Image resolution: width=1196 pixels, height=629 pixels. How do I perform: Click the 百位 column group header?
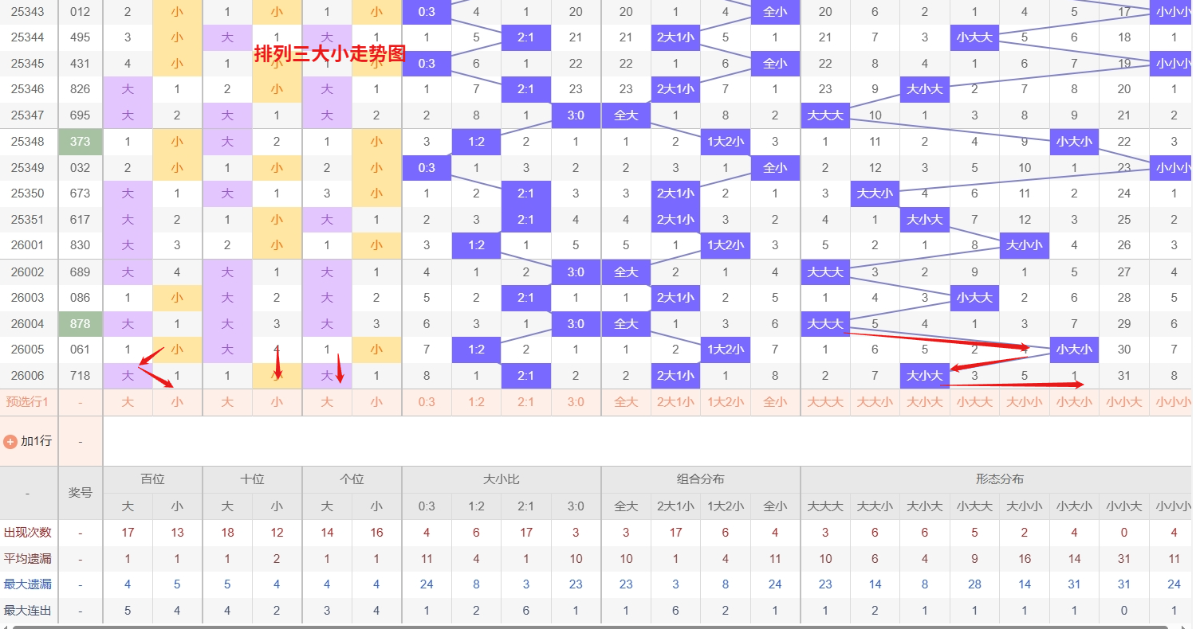click(x=152, y=479)
